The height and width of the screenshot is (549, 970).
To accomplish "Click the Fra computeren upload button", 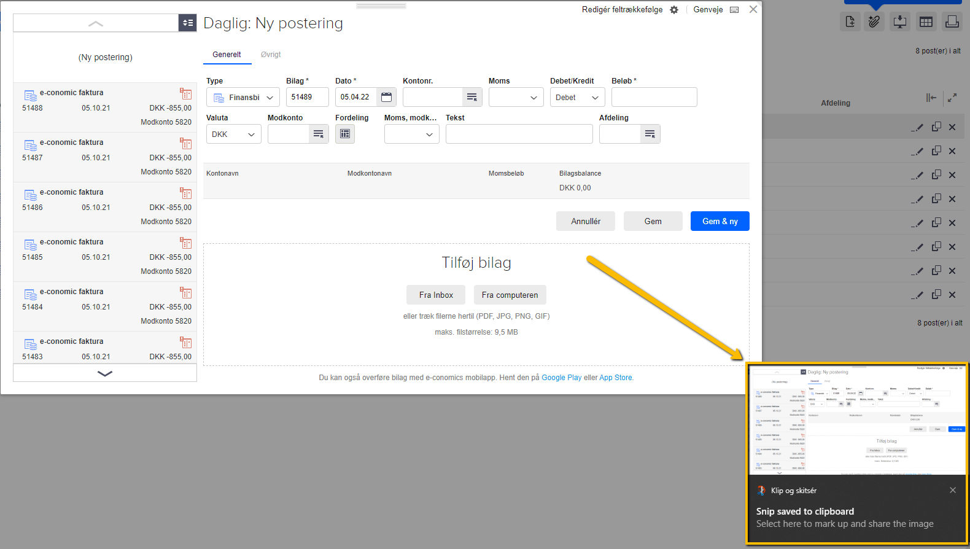I will (x=510, y=295).
